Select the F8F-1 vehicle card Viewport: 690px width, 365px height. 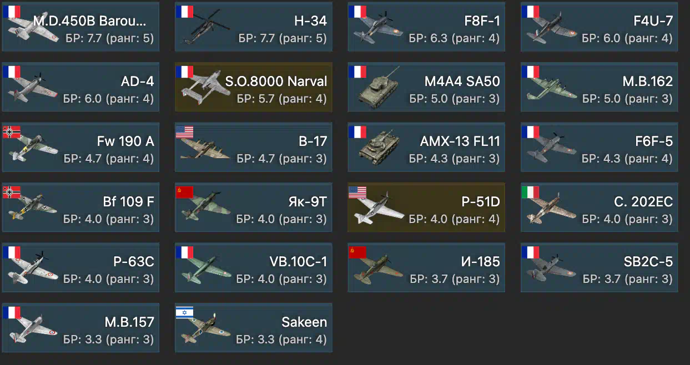(426, 27)
